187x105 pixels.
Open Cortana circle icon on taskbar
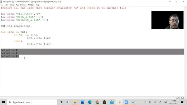coord(61,102)
